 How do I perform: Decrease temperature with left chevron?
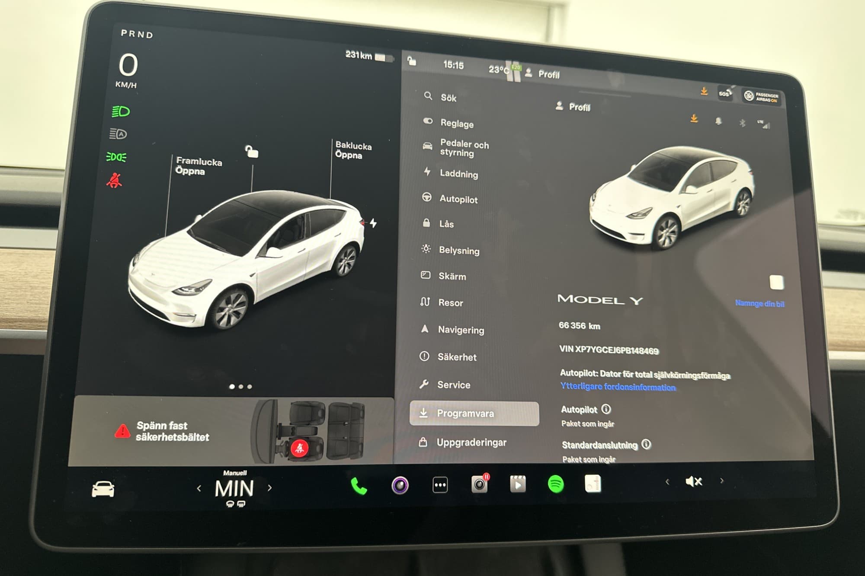199,488
